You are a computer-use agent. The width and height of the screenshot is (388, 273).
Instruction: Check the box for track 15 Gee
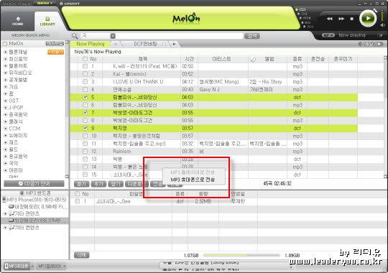(x=85, y=175)
